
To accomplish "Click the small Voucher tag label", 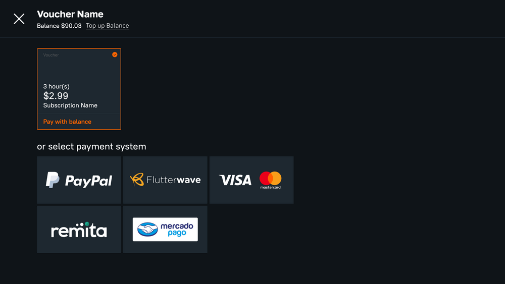I will (x=51, y=55).
